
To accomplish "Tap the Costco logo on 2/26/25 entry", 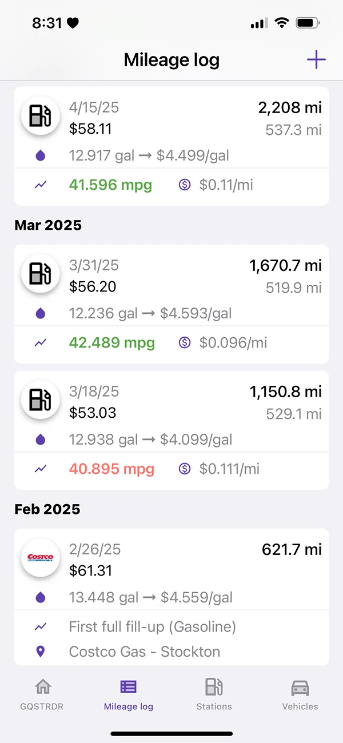I will point(41,557).
